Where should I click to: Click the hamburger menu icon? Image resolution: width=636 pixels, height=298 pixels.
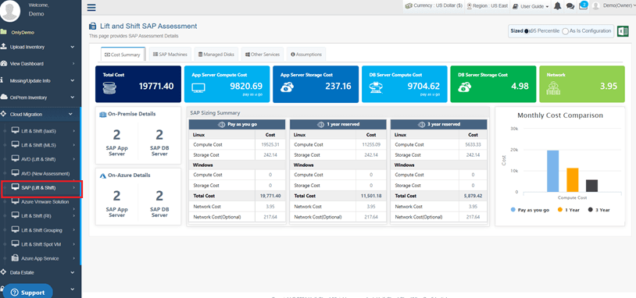[x=91, y=7]
